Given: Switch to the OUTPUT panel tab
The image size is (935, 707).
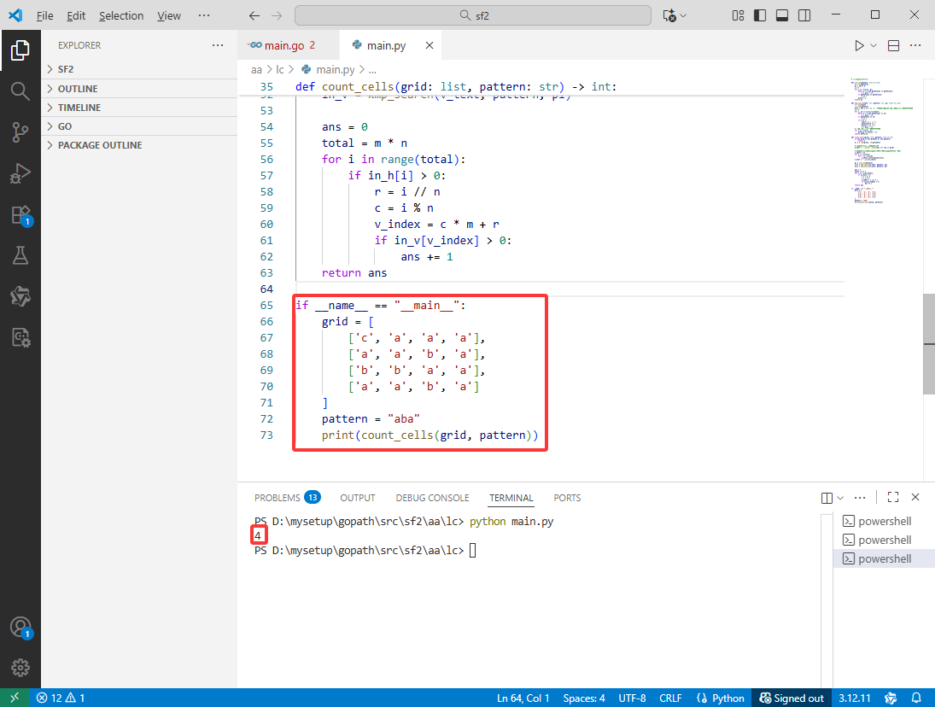Looking at the screenshot, I should click(x=357, y=498).
